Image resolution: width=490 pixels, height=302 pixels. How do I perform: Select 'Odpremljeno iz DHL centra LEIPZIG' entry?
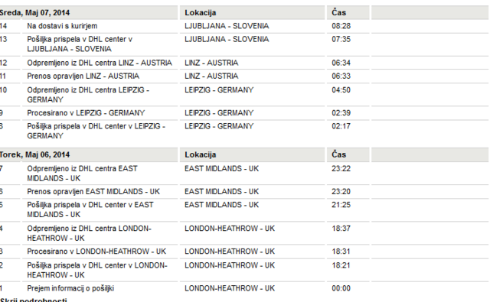click(88, 95)
